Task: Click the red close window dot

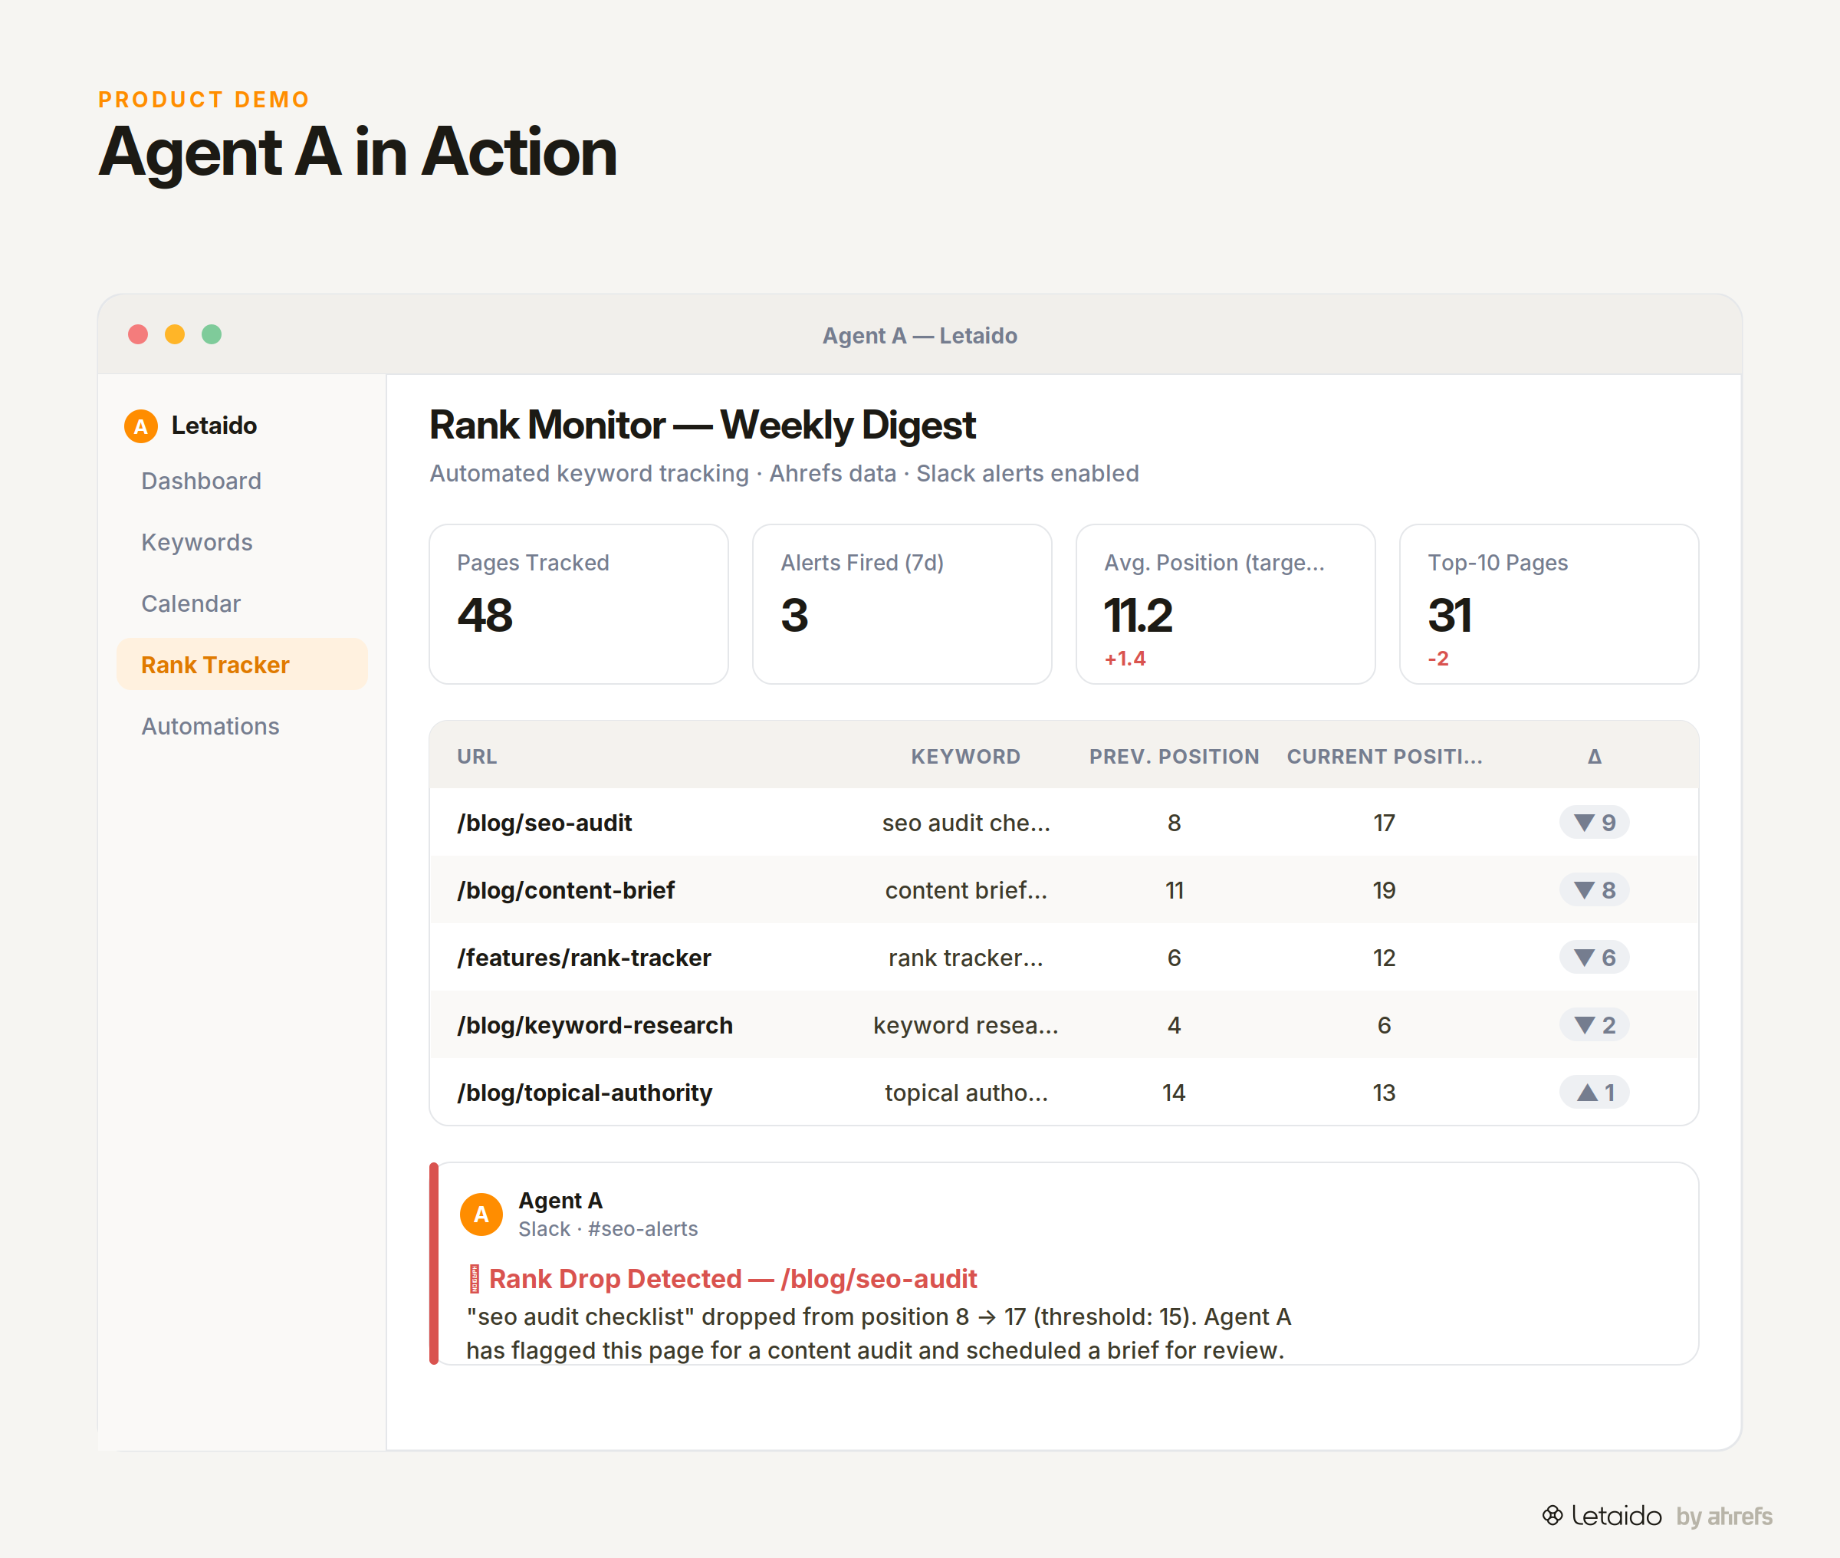Action: pyautogui.click(x=138, y=335)
